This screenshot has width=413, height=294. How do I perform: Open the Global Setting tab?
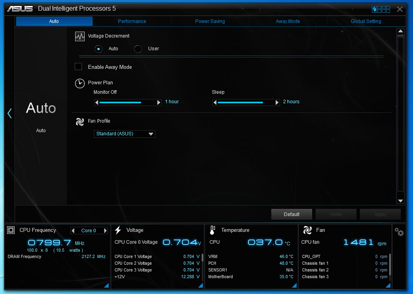(x=366, y=21)
